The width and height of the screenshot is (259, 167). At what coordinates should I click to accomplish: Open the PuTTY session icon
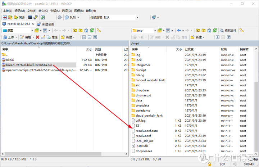click(x=36, y=17)
